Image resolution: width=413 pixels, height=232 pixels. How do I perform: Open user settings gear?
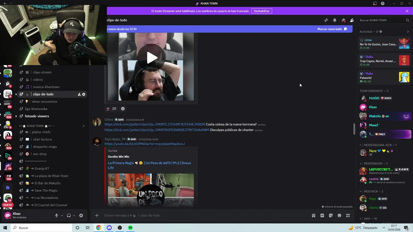(81, 216)
